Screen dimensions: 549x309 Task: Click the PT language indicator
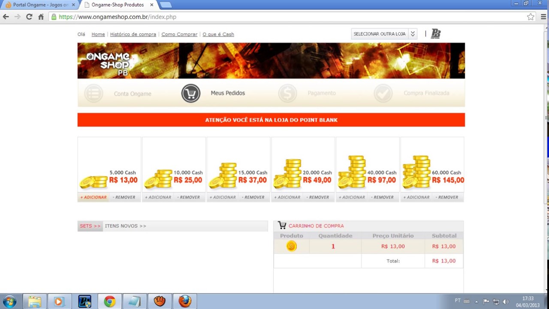point(458,300)
